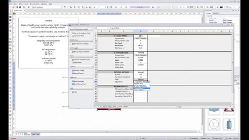Image resolution: width=249 pixels, height=140 pixels.
Task: Toggle Orthogonal in status bar
Action: pyautogui.click(x=193, y=138)
